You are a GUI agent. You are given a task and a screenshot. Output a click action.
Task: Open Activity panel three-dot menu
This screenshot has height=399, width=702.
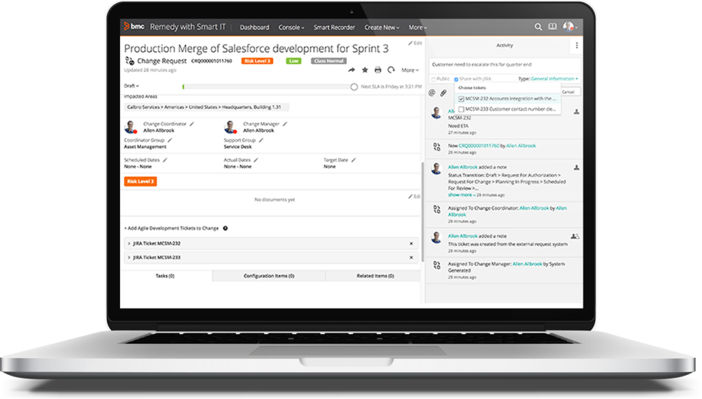[577, 45]
